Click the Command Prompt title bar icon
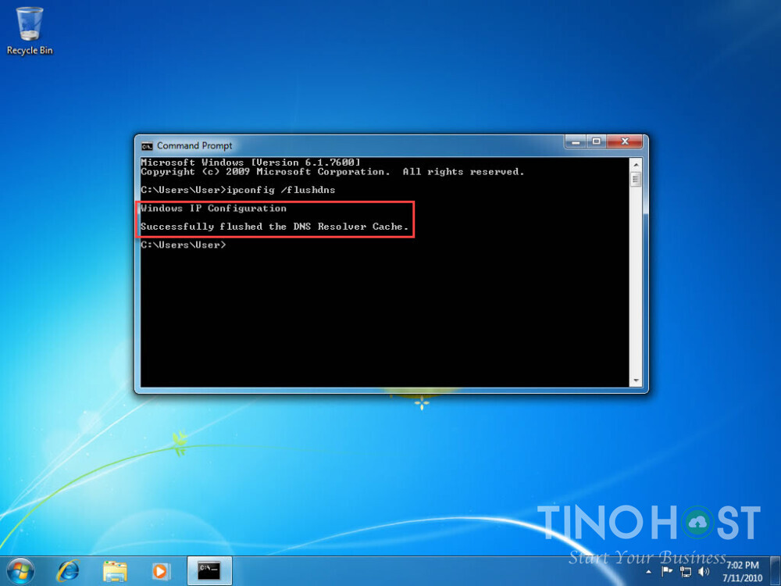The image size is (781, 586). click(x=147, y=146)
